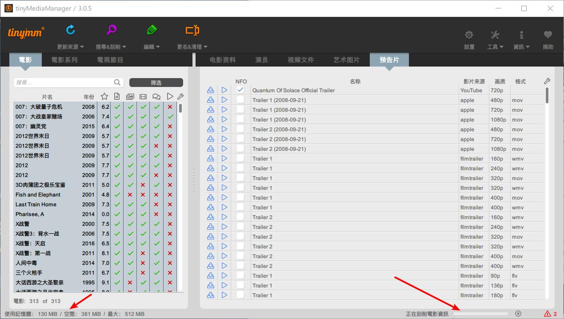Click the subtitles speech-bubble column header icon
The image size is (564, 319).
click(156, 96)
